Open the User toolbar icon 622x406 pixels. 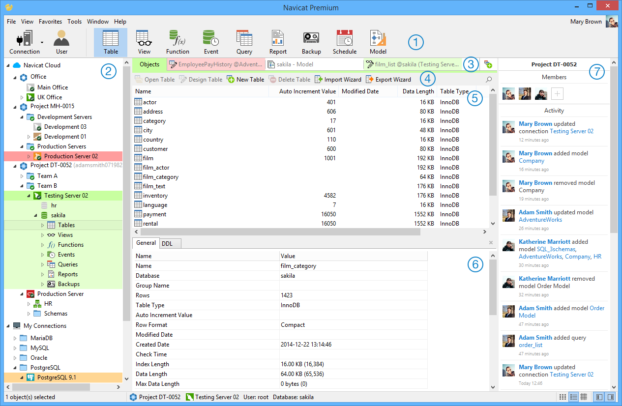tap(62, 42)
